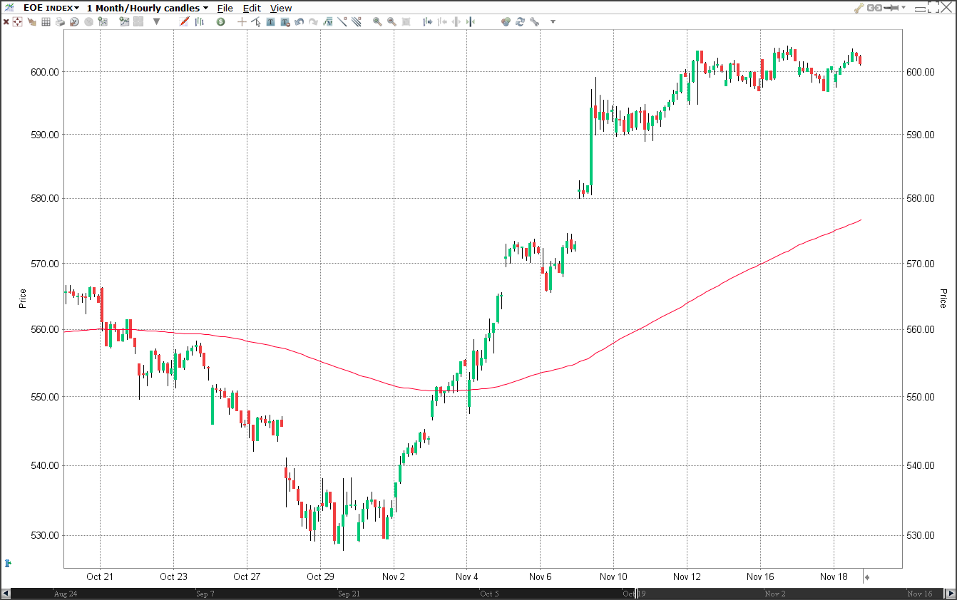Open the Edit menu

pos(252,8)
